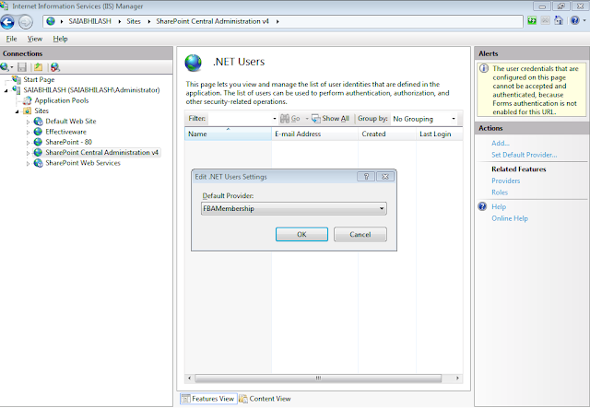Click the Default Web Site globe icon
Image resolution: width=590 pixels, height=408 pixels.
38,122
